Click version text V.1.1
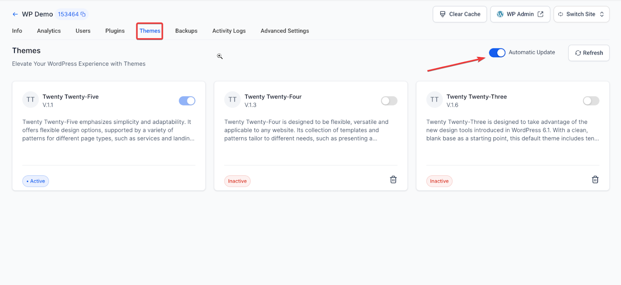621x285 pixels. [x=48, y=105]
